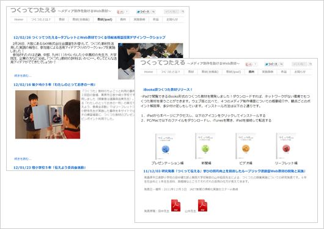This screenshot has height=229, width=324.
Task: Open Home tab in front window
Action: tap(149, 72)
